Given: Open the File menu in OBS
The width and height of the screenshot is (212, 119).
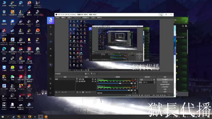Looking at the screenshot, I should click(x=58, y=18).
